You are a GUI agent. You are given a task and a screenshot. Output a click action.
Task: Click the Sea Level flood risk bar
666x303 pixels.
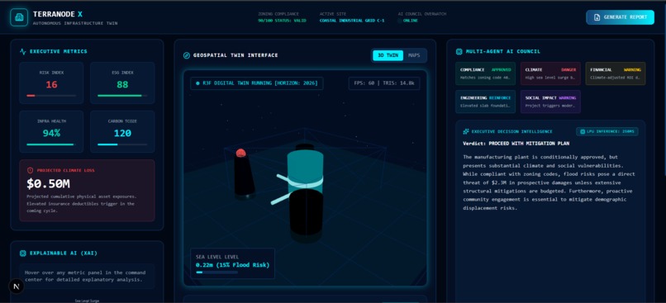click(217, 272)
